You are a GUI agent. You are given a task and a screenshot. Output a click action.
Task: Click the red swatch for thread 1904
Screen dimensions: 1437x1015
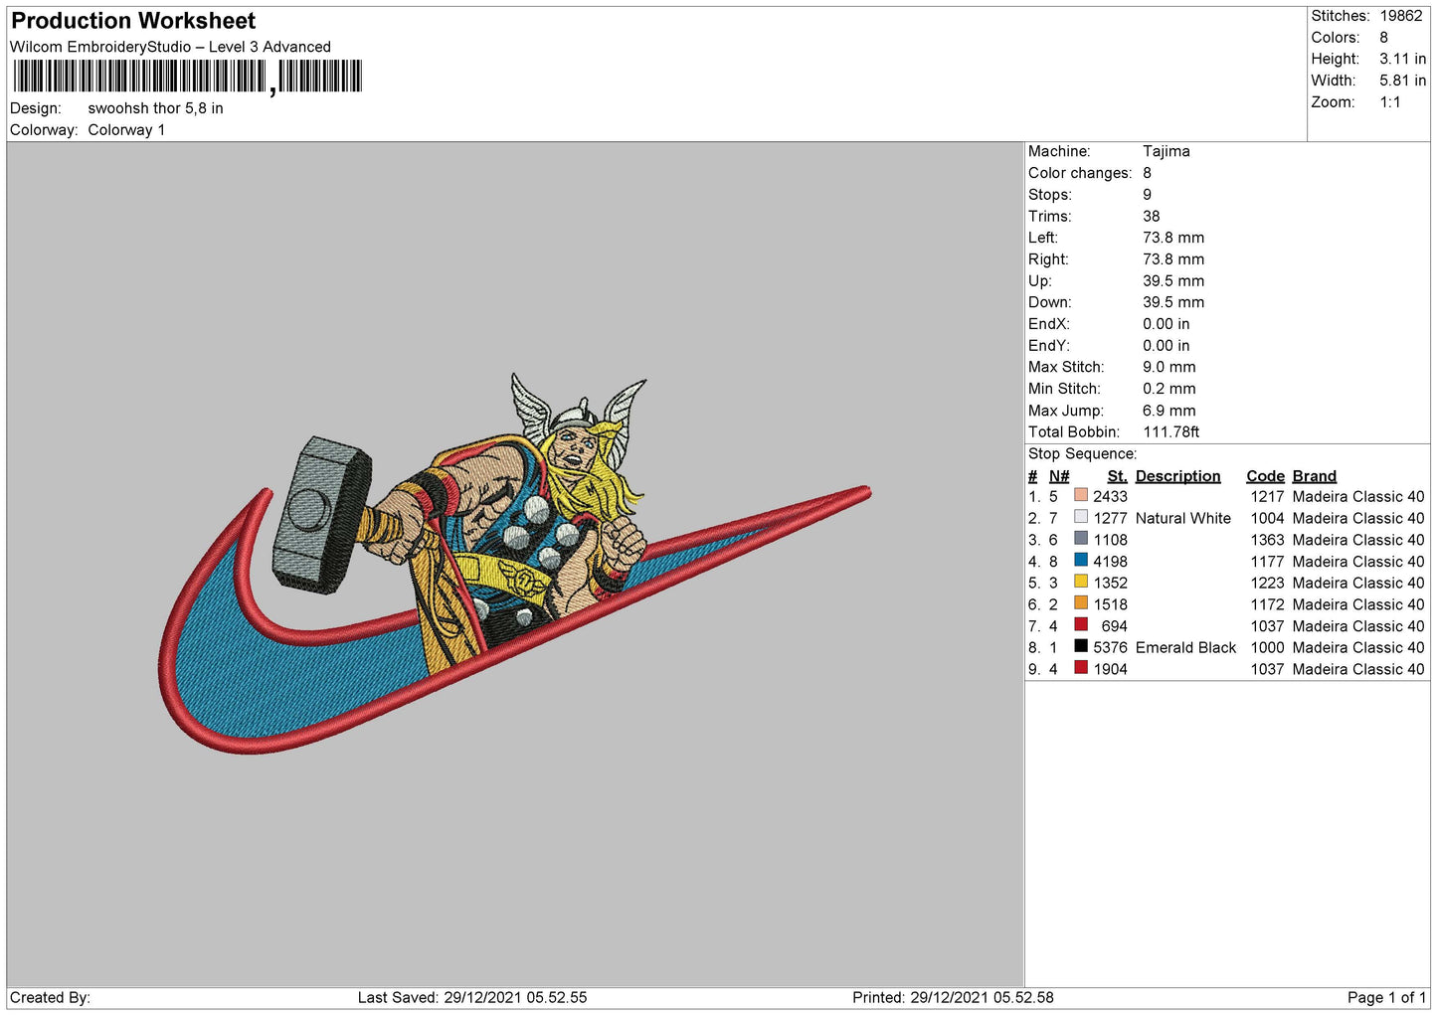1080,668
